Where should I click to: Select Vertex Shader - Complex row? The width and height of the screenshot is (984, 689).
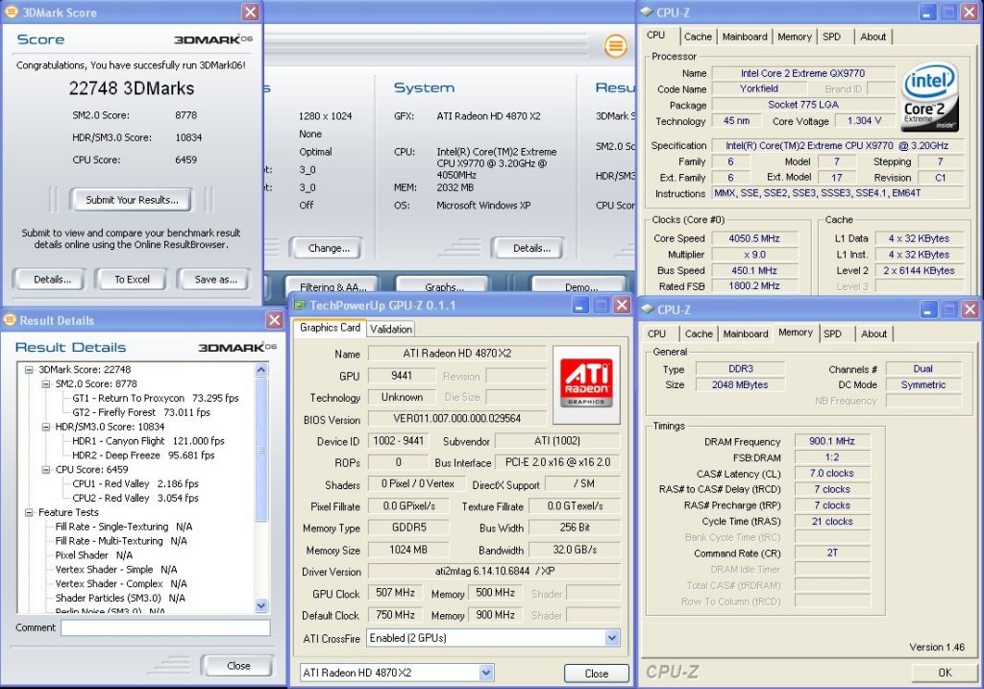(x=121, y=584)
